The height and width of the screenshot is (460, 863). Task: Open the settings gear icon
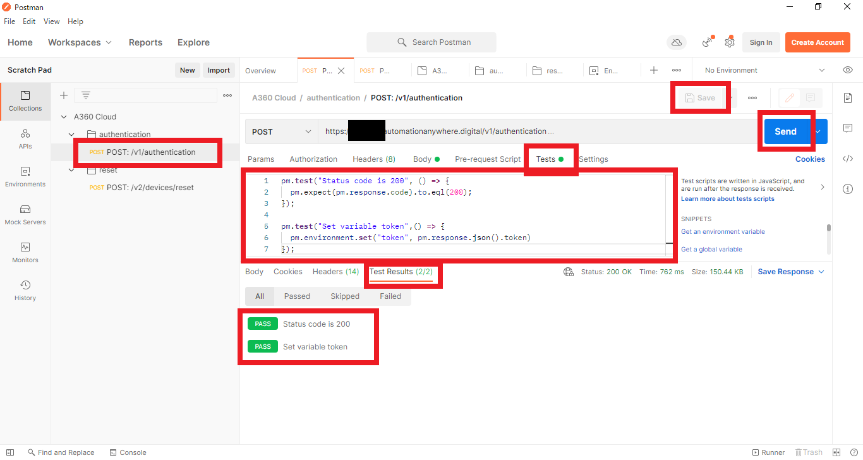pyautogui.click(x=730, y=42)
